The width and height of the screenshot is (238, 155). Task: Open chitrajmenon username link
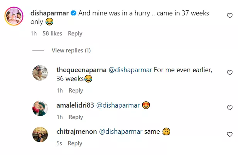76,131
